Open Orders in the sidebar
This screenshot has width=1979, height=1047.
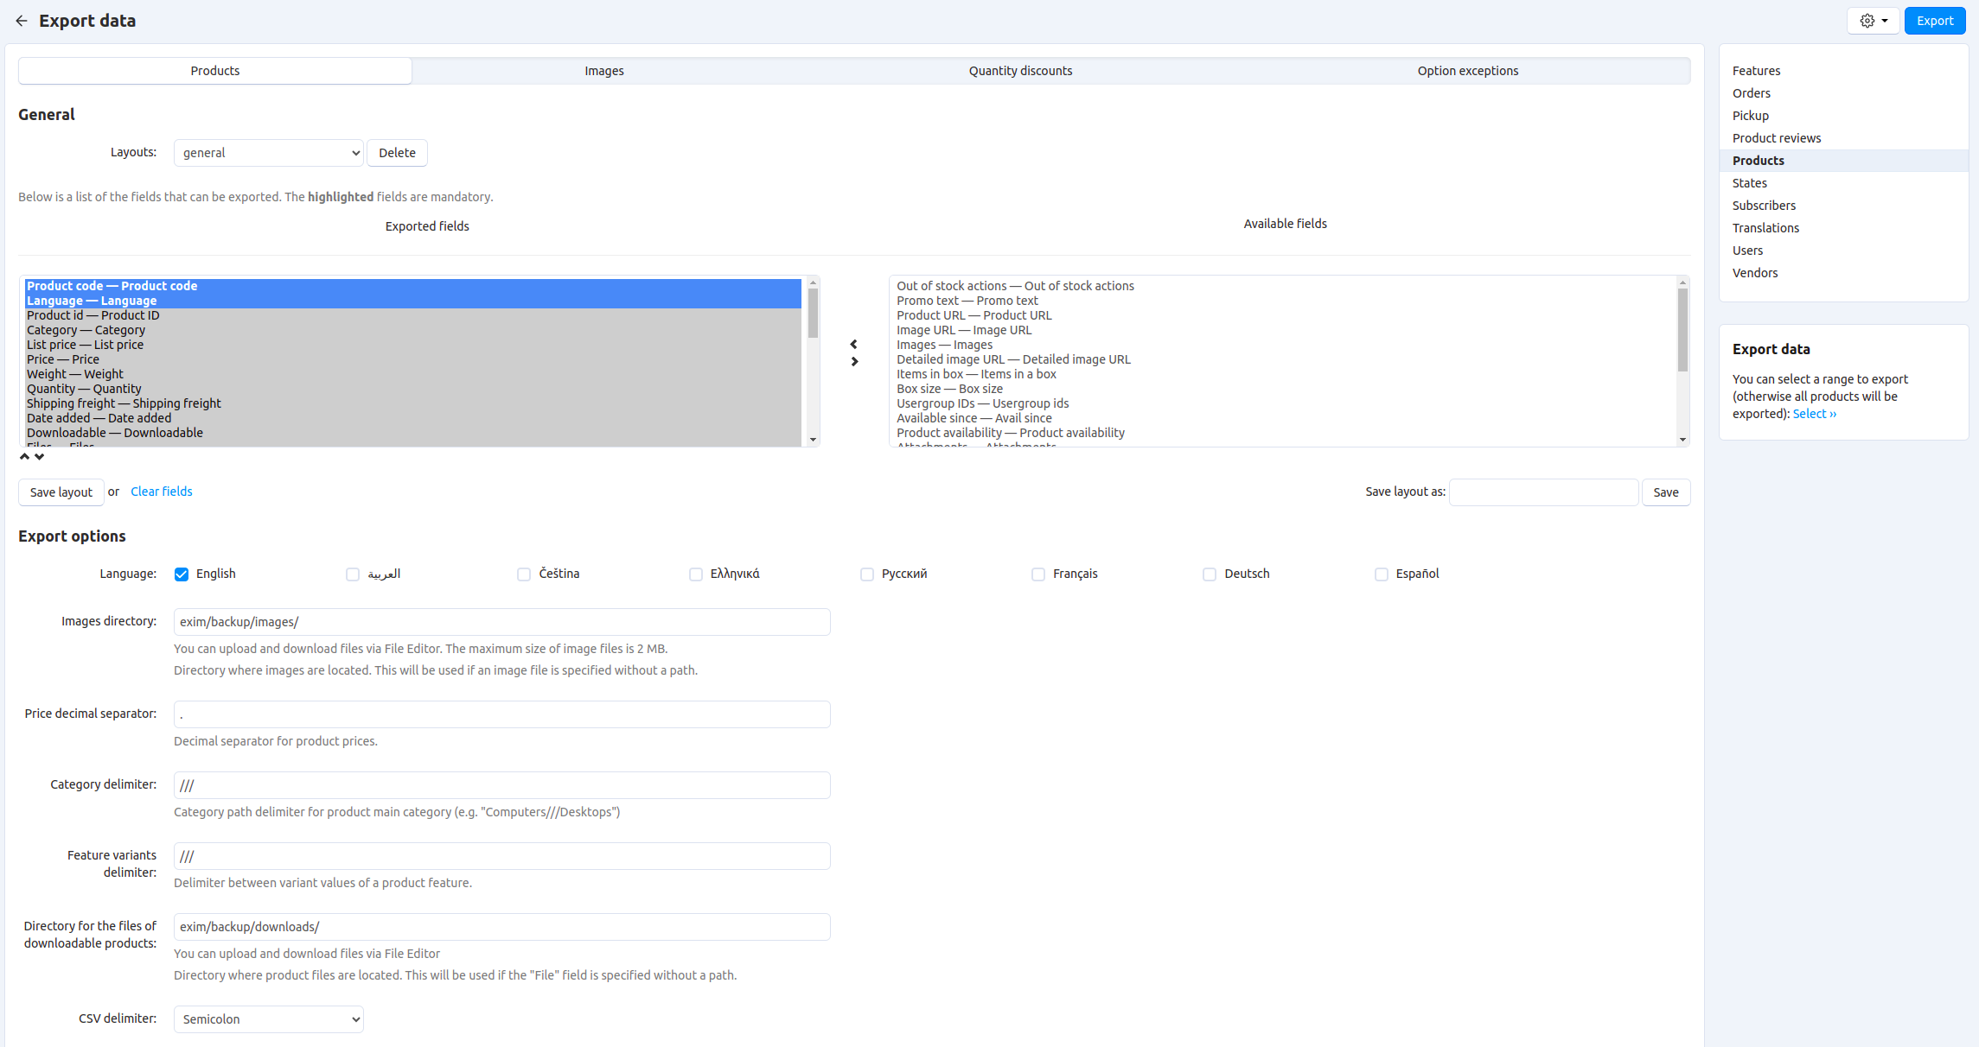[1751, 93]
